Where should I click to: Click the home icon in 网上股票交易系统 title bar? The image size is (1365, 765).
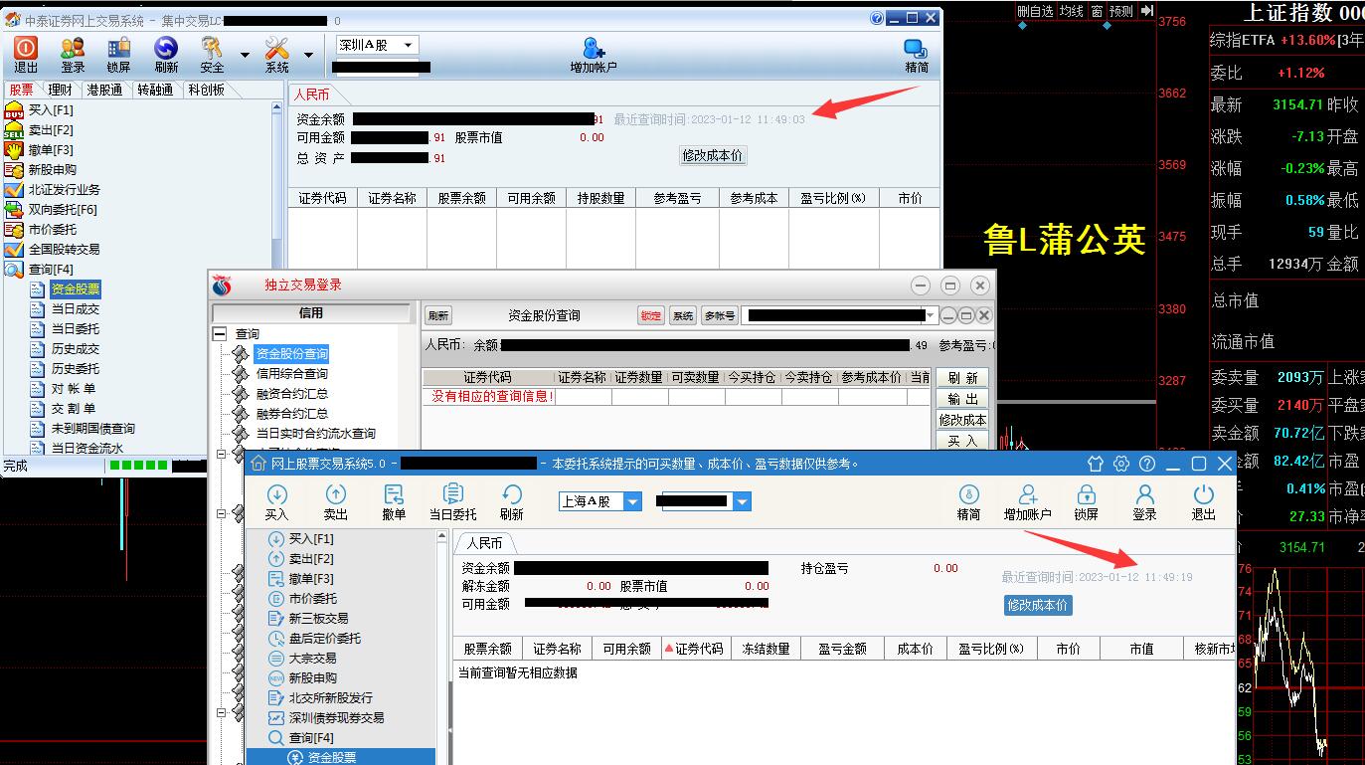[257, 464]
